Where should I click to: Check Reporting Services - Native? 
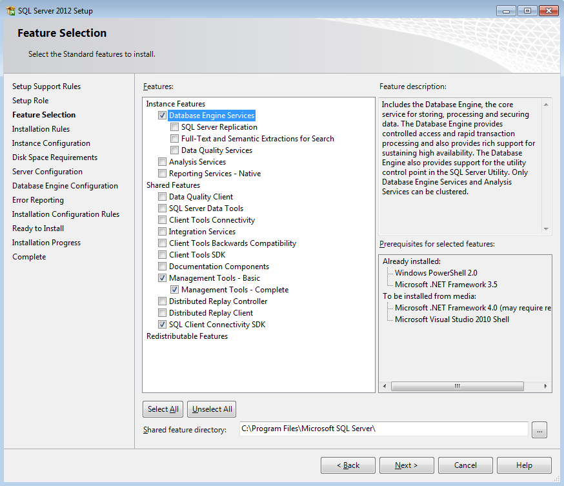click(x=162, y=174)
